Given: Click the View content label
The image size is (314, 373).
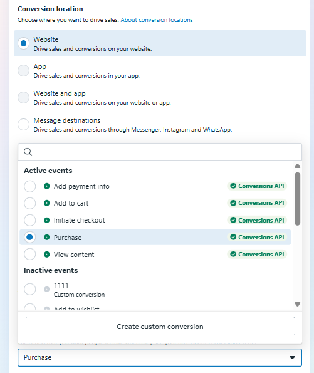Looking at the screenshot, I should (x=74, y=255).
